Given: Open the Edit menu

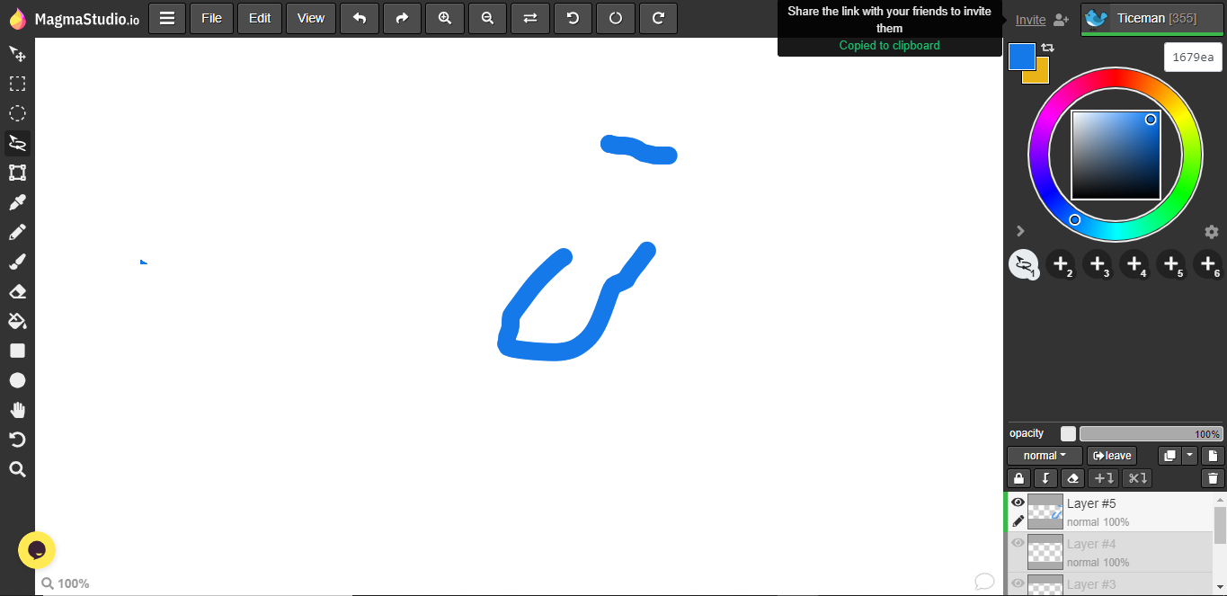Looking at the screenshot, I should pyautogui.click(x=260, y=18).
